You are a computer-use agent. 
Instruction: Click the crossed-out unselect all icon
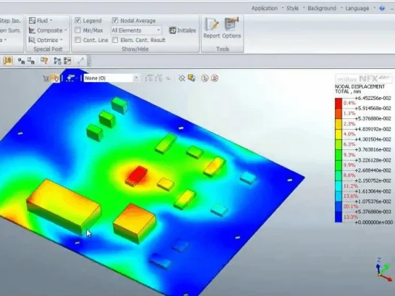(182, 78)
